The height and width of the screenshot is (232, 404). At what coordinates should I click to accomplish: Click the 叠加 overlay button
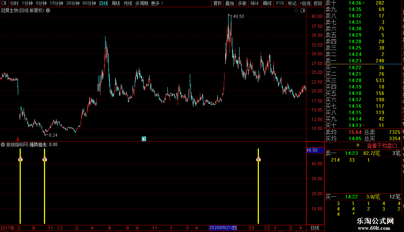[230, 3]
